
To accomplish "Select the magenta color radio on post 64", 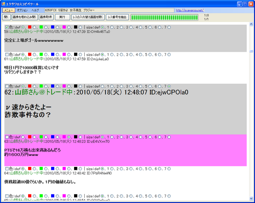I will pyautogui.click(x=69, y=169).
